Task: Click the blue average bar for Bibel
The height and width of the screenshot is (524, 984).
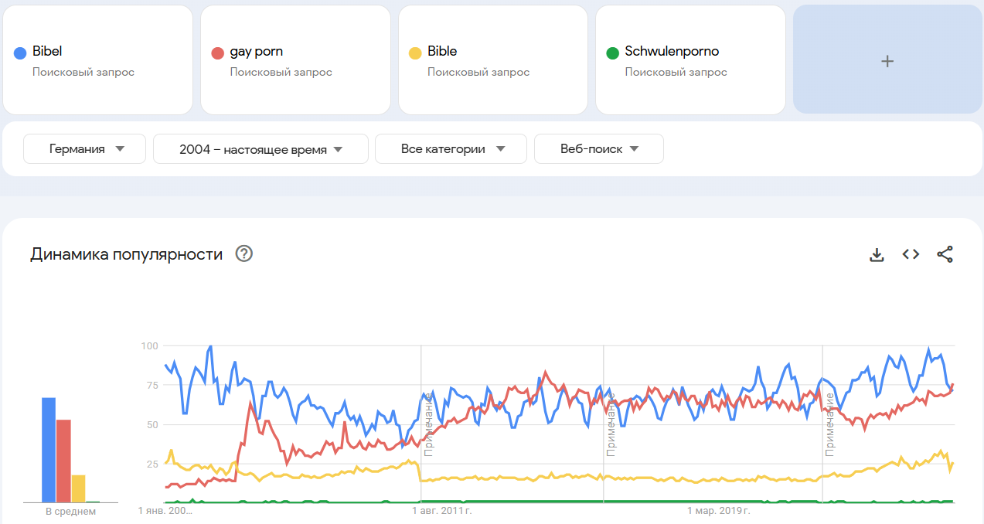Action: (x=49, y=450)
